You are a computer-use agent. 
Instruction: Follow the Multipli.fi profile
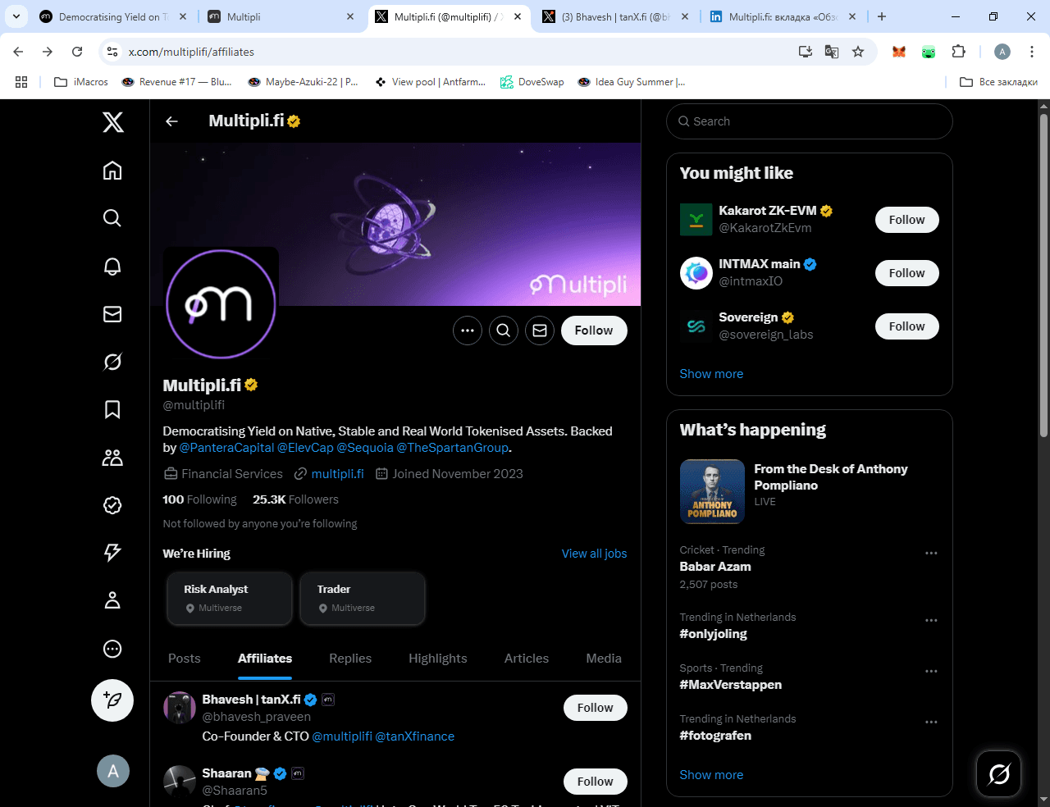[x=594, y=331]
